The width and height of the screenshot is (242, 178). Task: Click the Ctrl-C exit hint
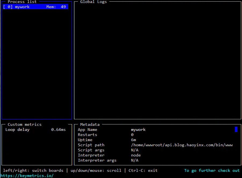coord(143,170)
